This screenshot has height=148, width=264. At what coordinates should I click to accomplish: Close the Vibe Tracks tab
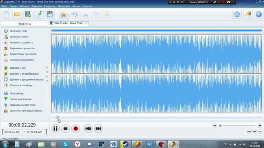tap(86, 23)
